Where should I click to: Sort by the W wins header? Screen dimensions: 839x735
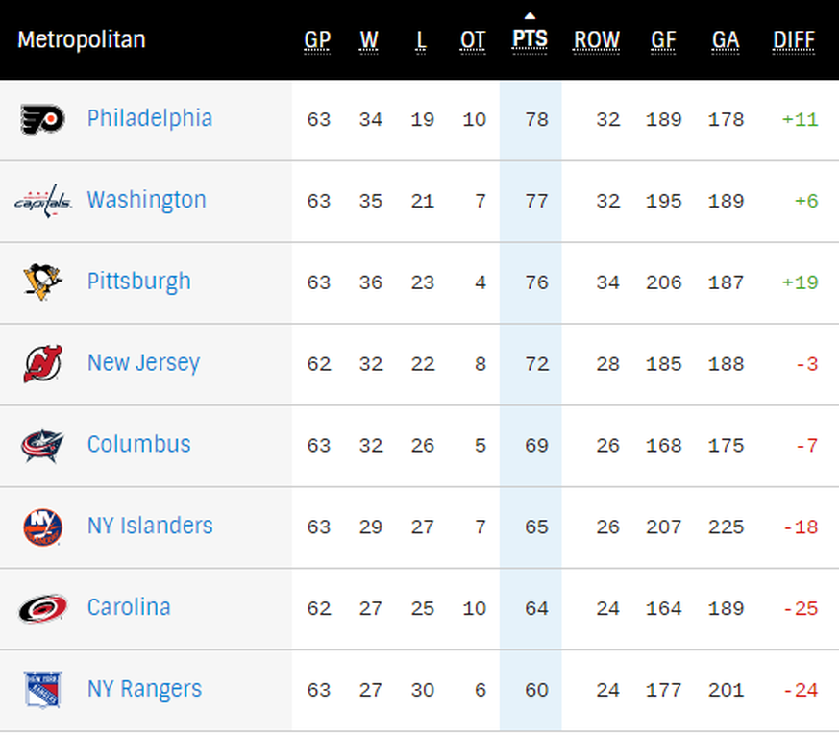(369, 40)
